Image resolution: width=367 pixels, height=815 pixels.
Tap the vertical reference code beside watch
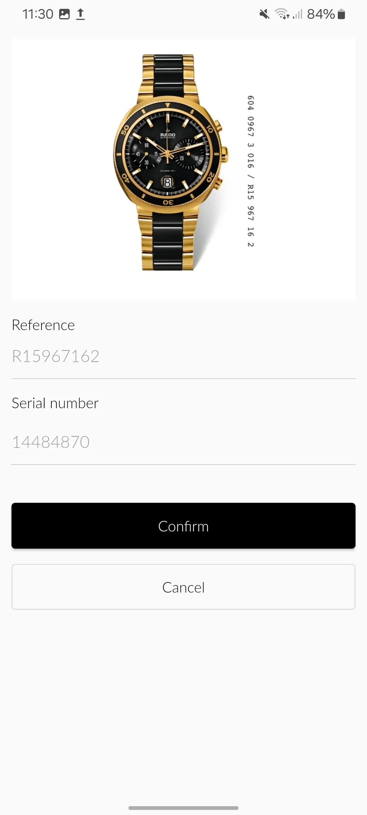pos(250,171)
